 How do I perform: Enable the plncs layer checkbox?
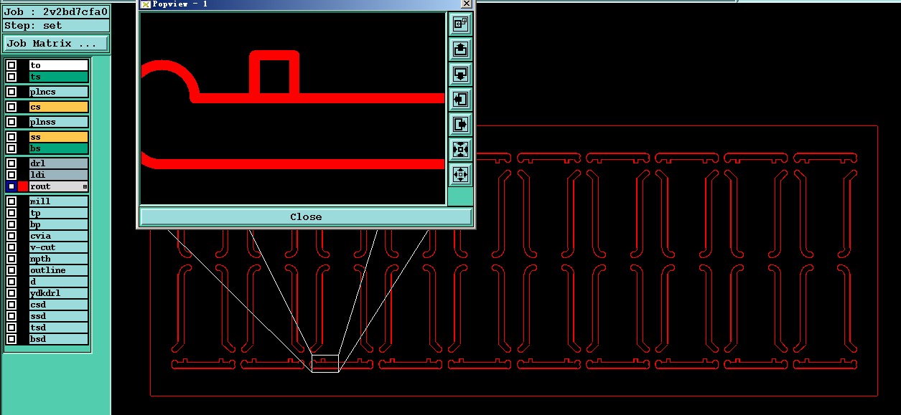click(x=11, y=92)
